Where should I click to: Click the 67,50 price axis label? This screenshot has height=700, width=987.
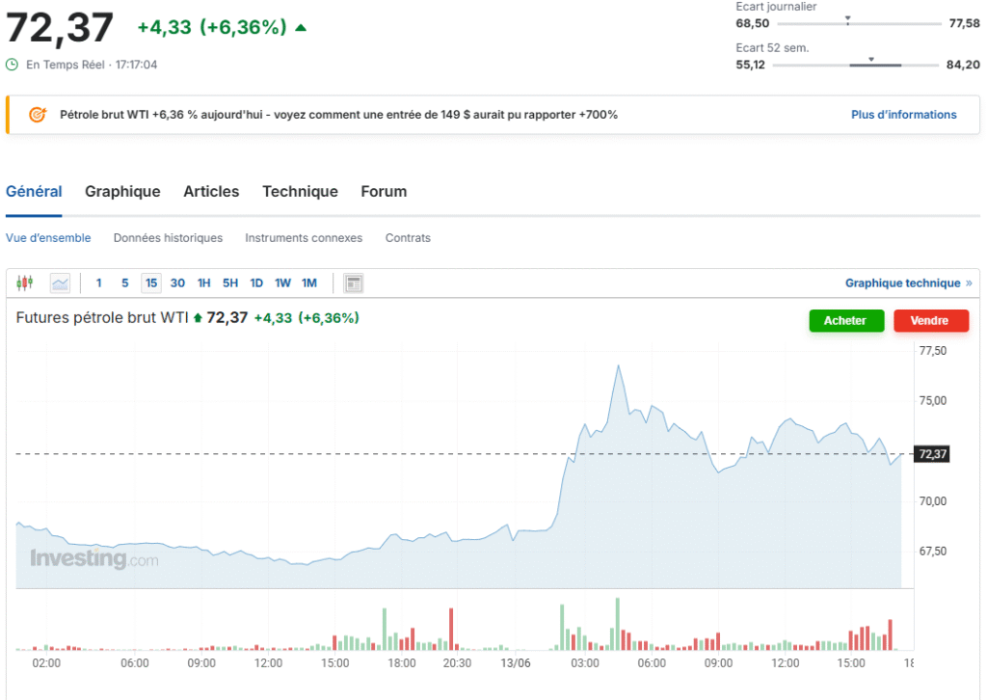click(933, 552)
